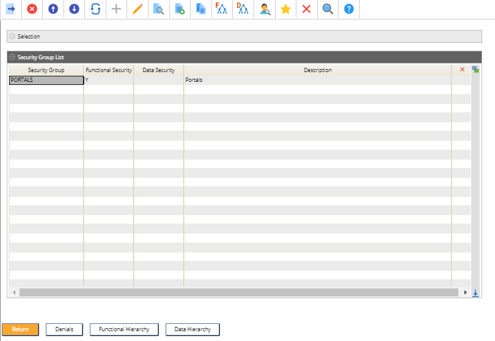495x341 pixels.
Task: Click the blue up-arrow record icon
Action: tap(53, 9)
